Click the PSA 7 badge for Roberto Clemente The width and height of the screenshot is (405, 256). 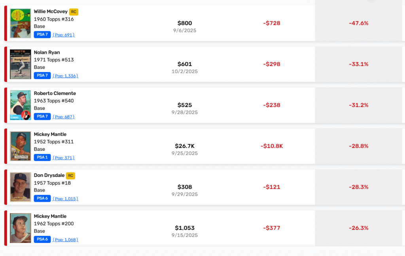pyautogui.click(x=42, y=117)
